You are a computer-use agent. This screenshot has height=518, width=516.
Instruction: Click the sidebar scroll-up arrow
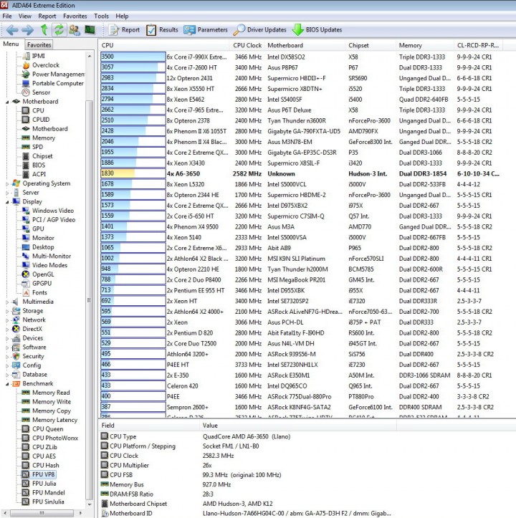(x=90, y=56)
